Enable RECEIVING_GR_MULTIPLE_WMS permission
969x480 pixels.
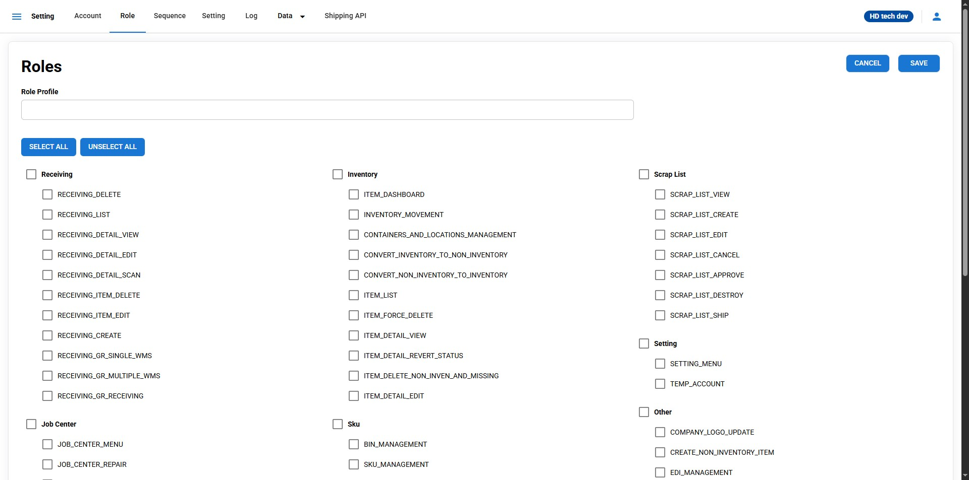tap(47, 376)
